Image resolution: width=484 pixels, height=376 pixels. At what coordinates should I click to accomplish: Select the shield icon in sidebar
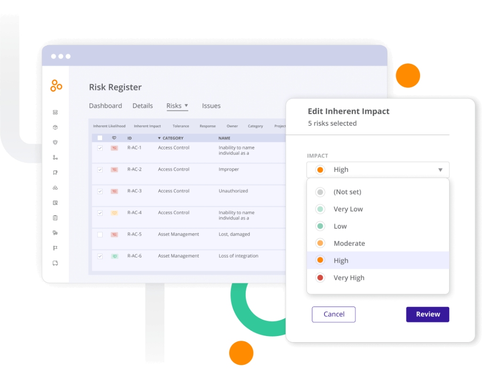(55, 142)
